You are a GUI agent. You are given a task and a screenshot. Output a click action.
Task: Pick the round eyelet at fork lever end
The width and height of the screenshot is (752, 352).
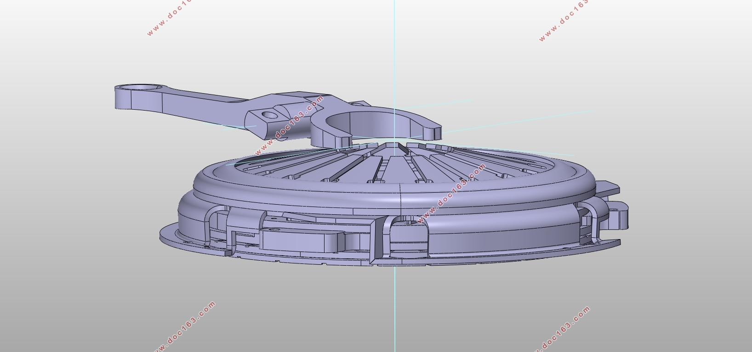[x=138, y=87]
